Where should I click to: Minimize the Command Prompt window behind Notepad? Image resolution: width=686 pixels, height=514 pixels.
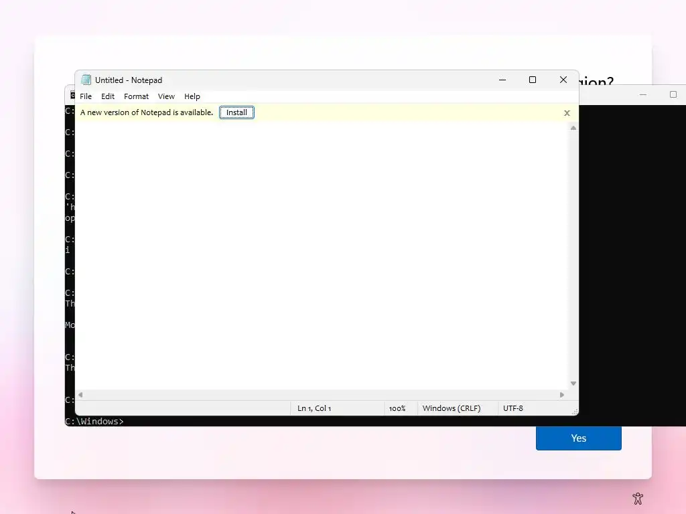coord(642,94)
